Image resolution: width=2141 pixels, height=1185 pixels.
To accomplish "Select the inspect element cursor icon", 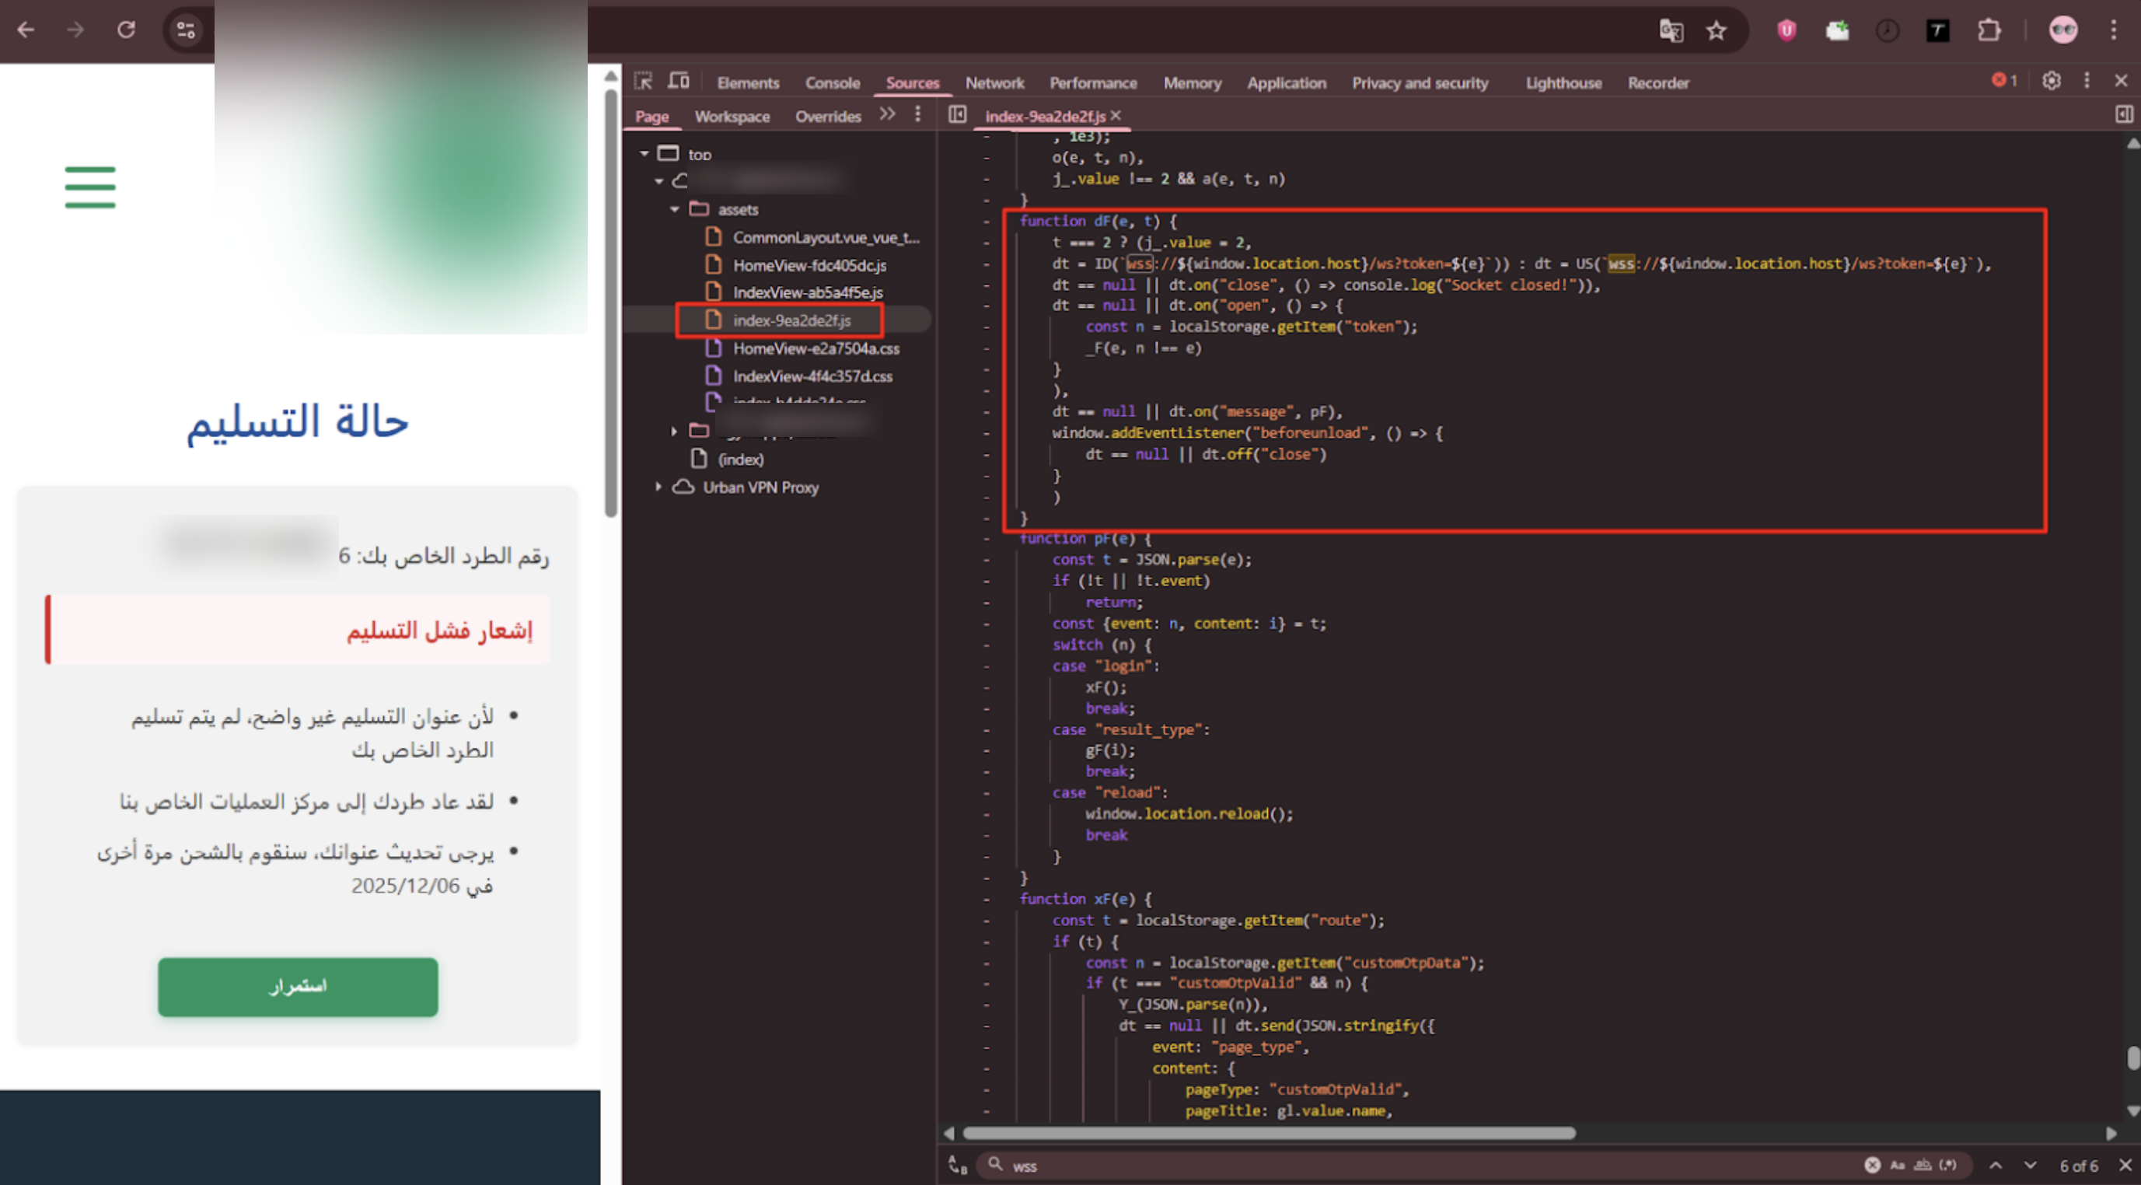I will click(644, 82).
